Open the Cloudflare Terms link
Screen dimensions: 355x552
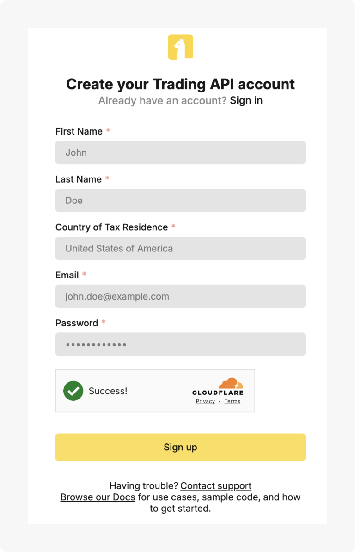pyautogui.click(x=232, y=401)
